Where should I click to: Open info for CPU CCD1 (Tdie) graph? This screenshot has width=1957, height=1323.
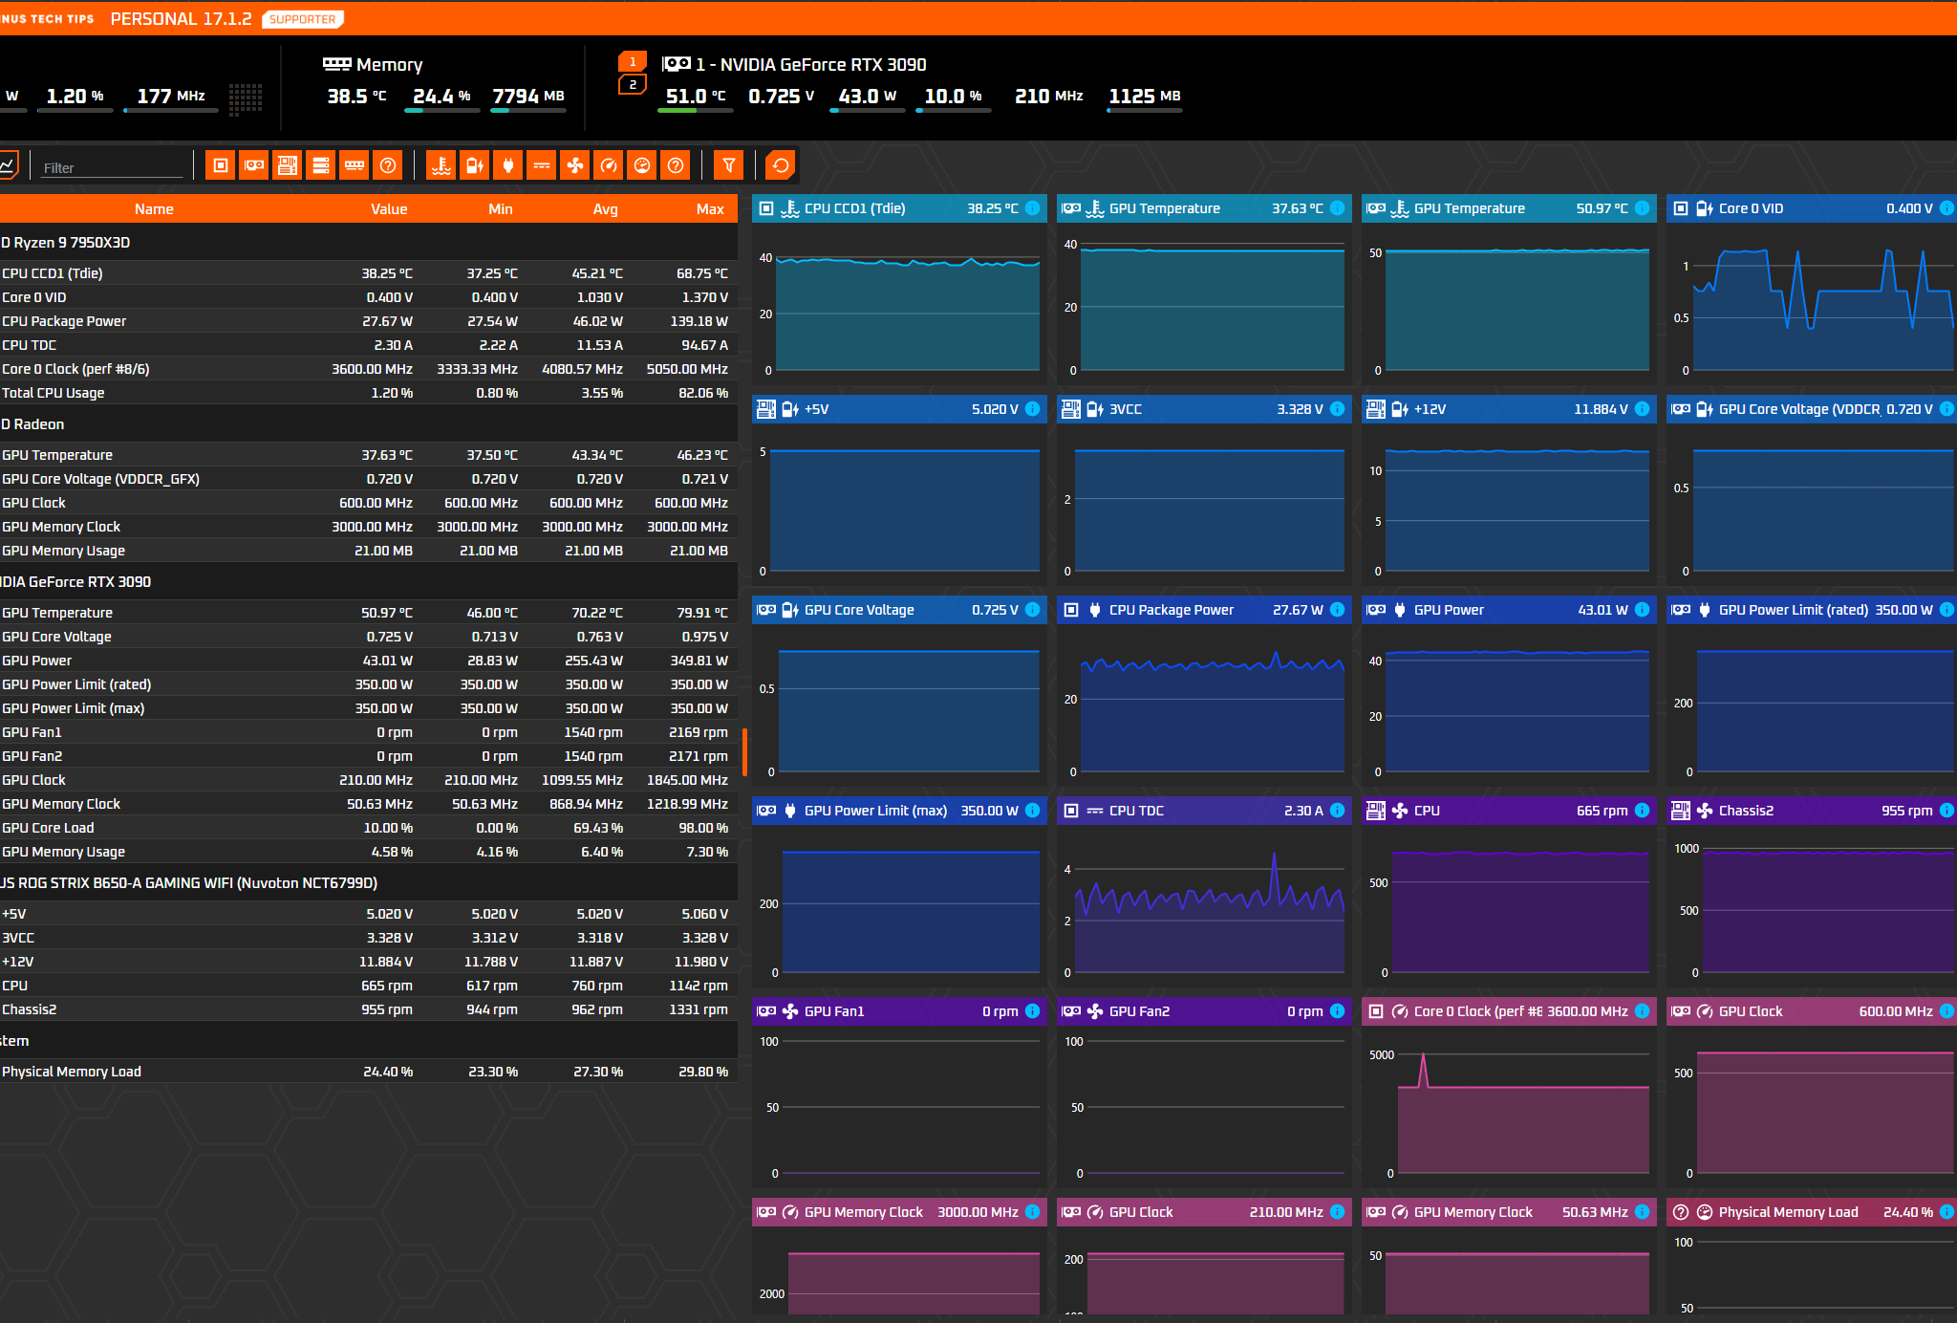point(1033,208)
